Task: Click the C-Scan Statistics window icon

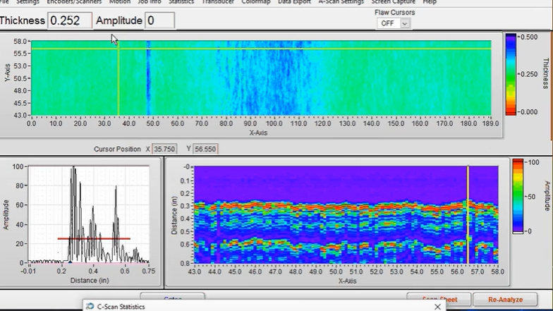Action: (89, 306)
